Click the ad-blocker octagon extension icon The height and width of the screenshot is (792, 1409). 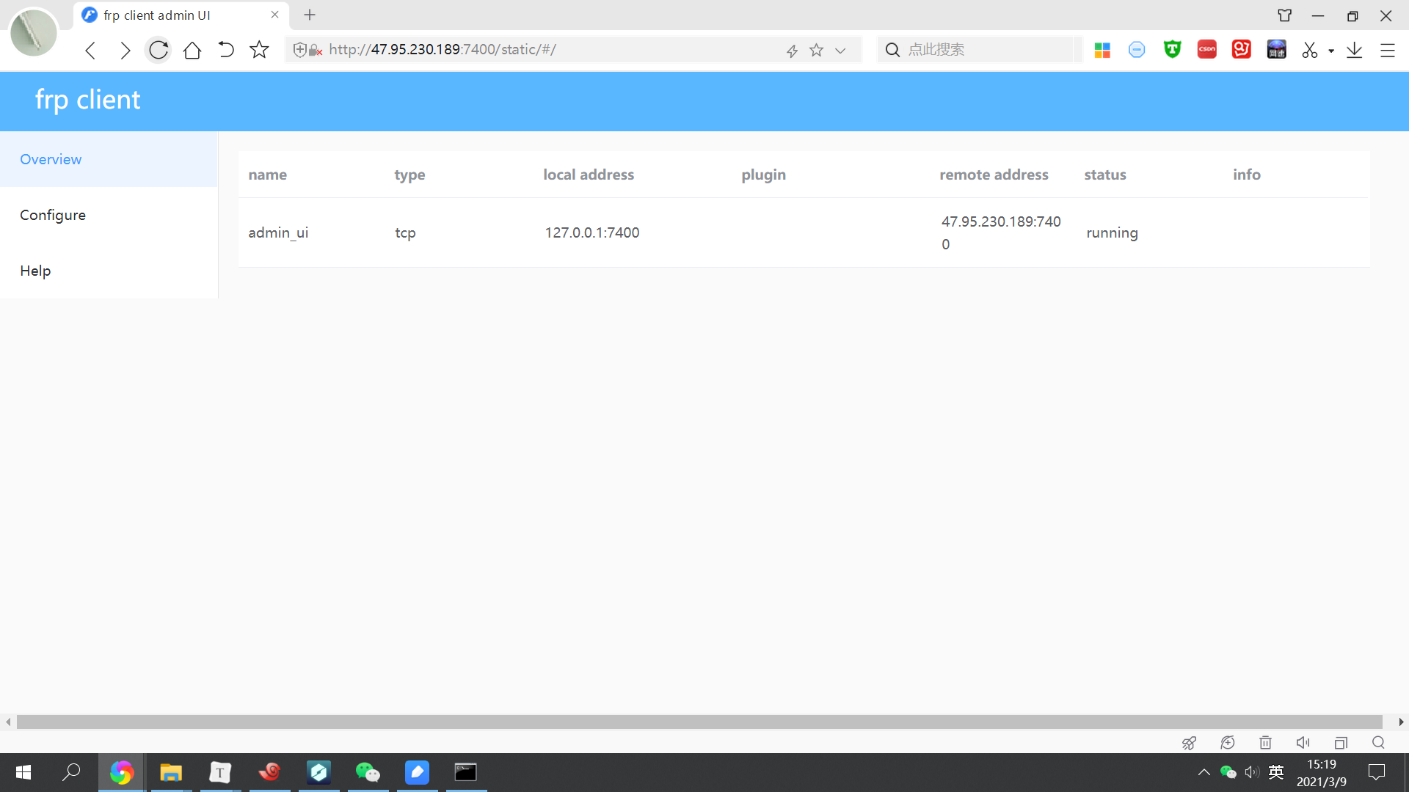pos(1137,49)
